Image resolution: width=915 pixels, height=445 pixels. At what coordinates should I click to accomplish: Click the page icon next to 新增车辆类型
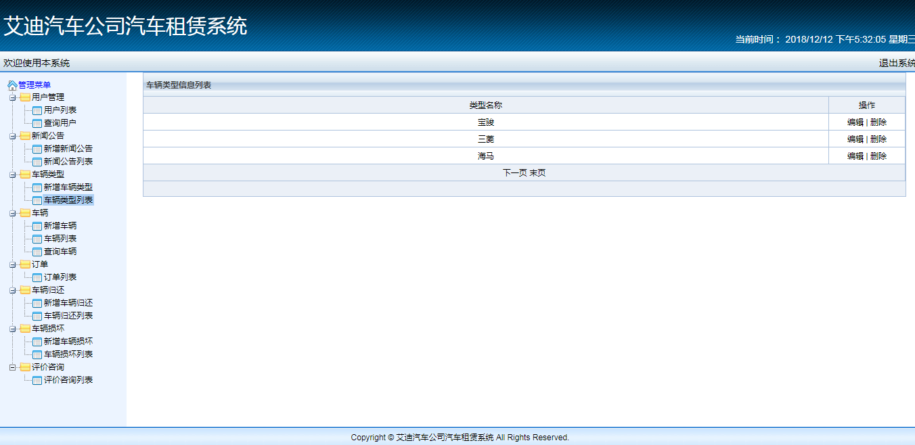tap(37, 187)
